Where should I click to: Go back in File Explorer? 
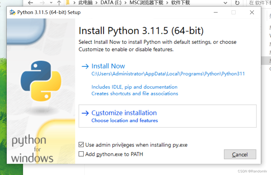30,3
